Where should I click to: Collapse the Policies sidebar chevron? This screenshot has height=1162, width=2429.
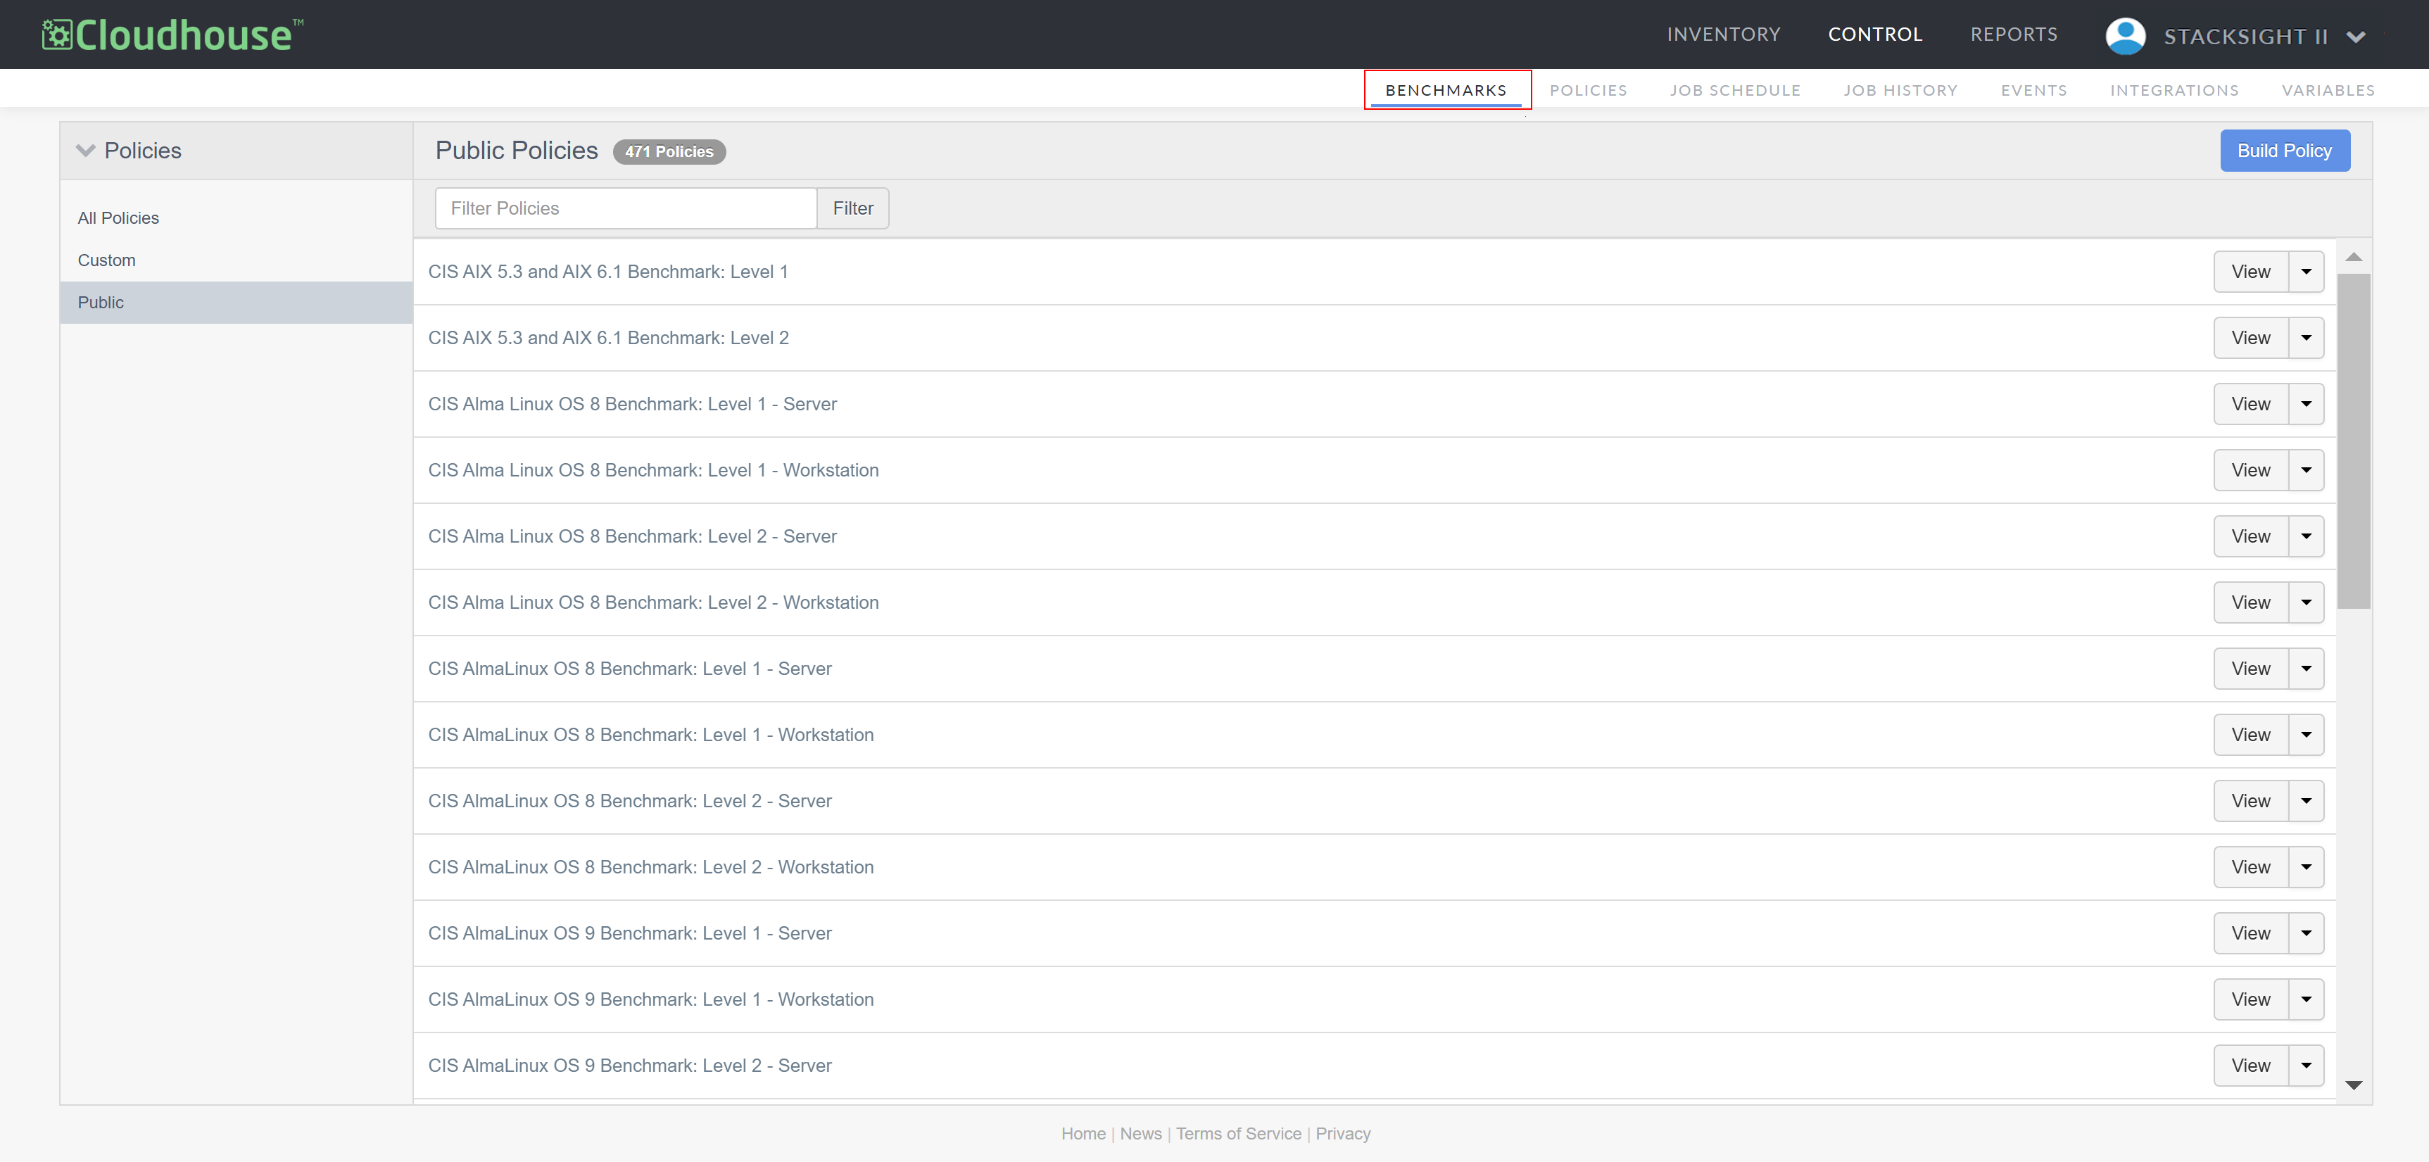pos(86,151)
